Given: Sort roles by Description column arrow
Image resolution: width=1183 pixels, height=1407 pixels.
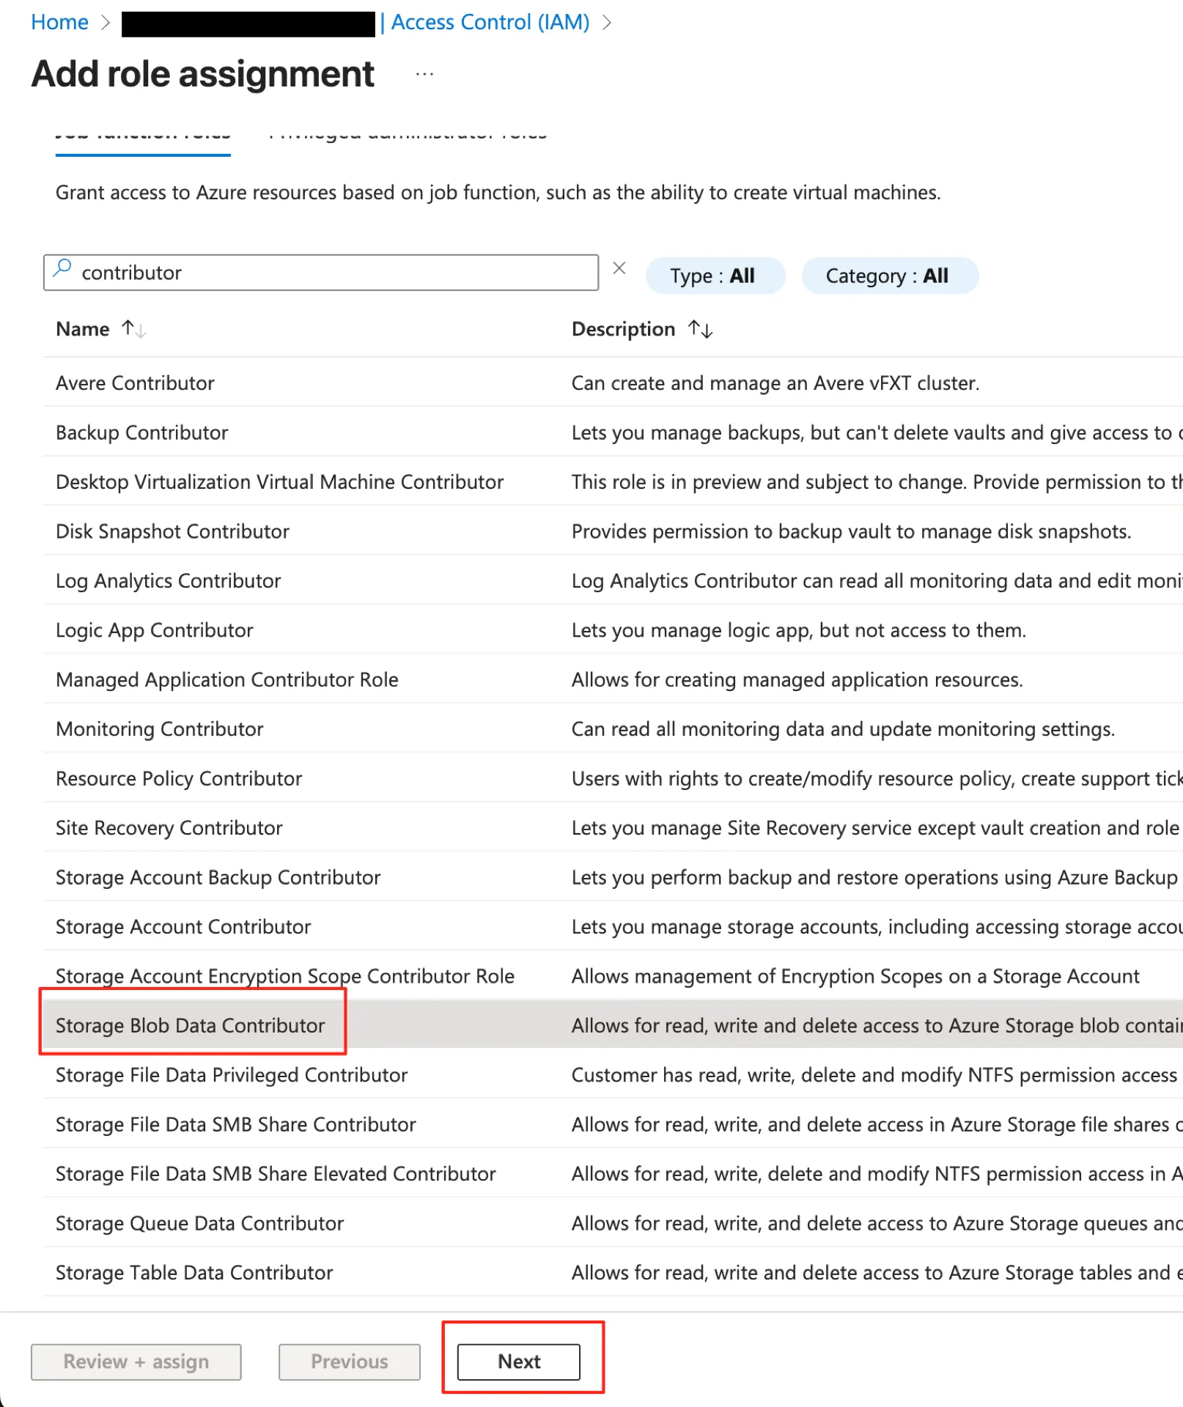Looking at the screenshot, I should click(x=701, y=329).
